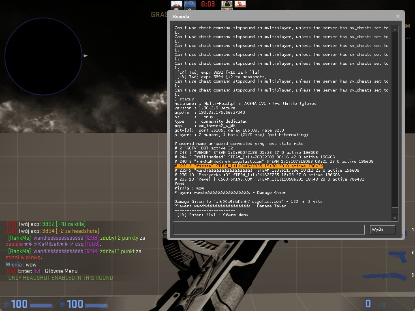Click the ammo counter showing 0
Viewport: 415px width, 311px height.
(368, 304)
